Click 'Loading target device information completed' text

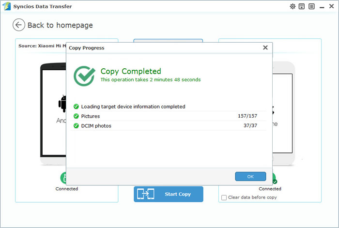pos(133,106)
